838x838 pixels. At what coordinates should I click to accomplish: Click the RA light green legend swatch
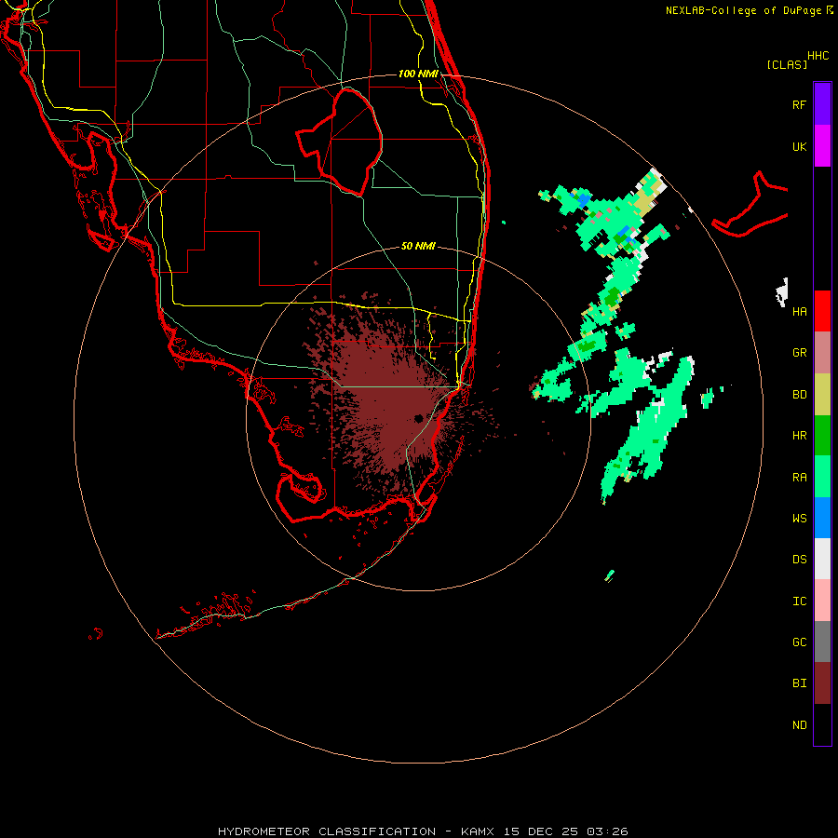tap(822, 477)
